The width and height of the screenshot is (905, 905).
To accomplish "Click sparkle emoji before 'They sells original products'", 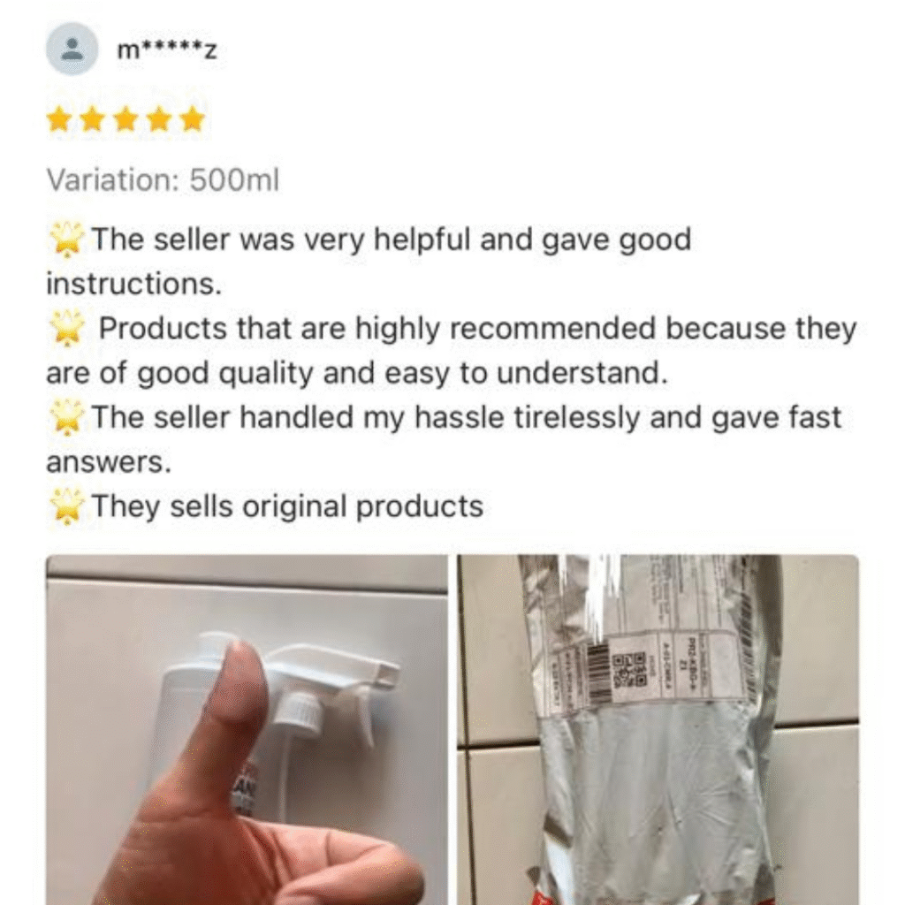I will 66,506.
